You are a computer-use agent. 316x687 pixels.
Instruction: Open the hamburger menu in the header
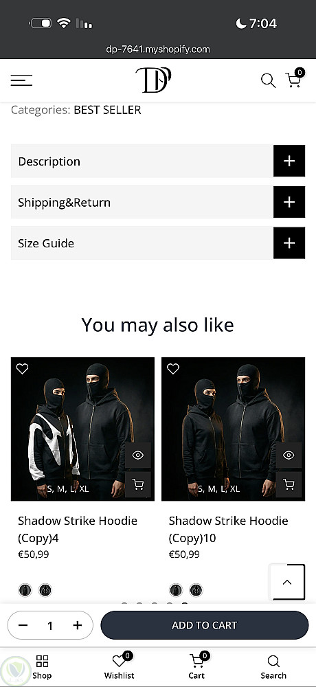[x=21, y=80]
